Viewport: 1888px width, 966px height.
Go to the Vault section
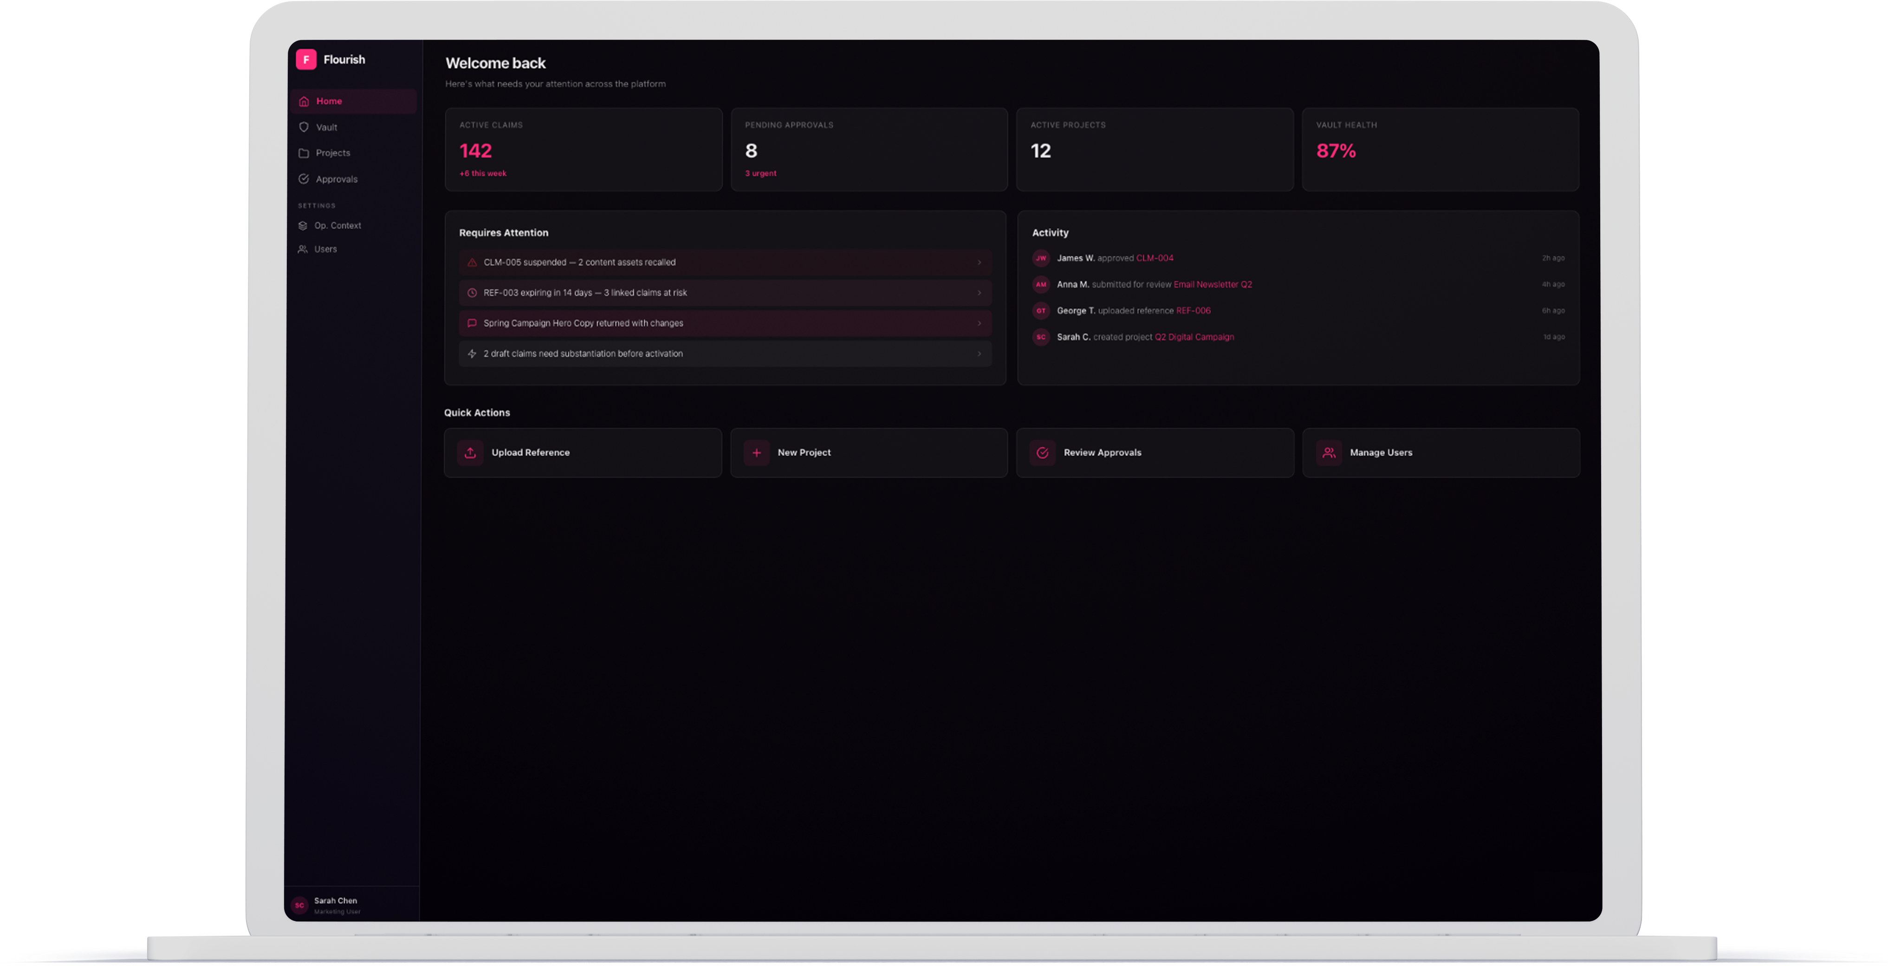coord(327,127)
